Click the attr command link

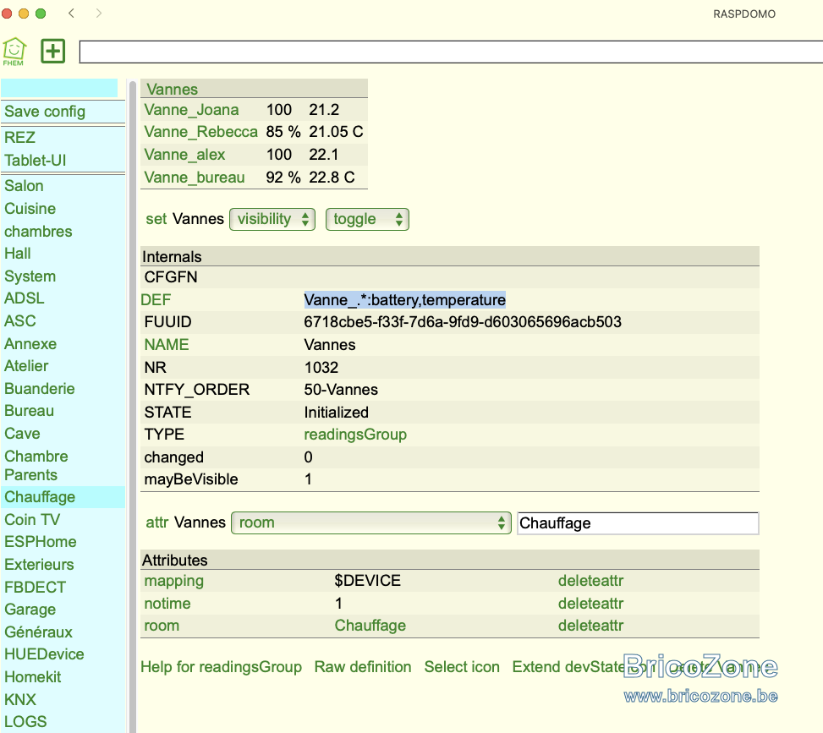[x=157, y=522]
